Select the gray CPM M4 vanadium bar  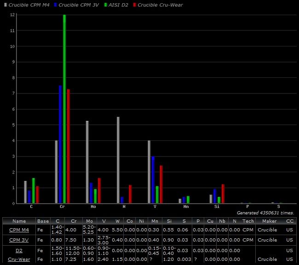[x=149, y=172]
